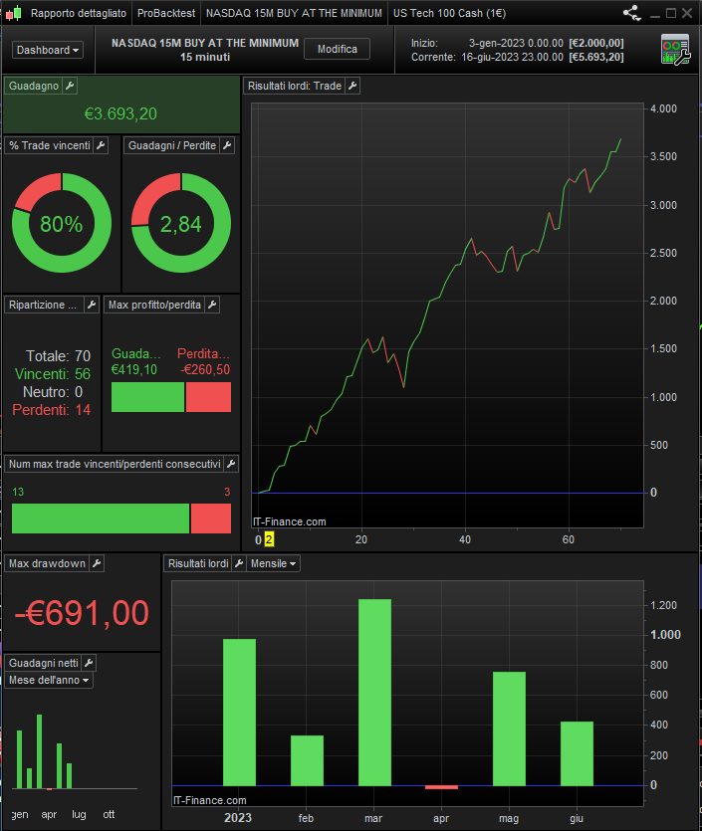Click the feb monthly bar
Image resolution: width=702 pixels, height=831 pixels.
(307, 760)
